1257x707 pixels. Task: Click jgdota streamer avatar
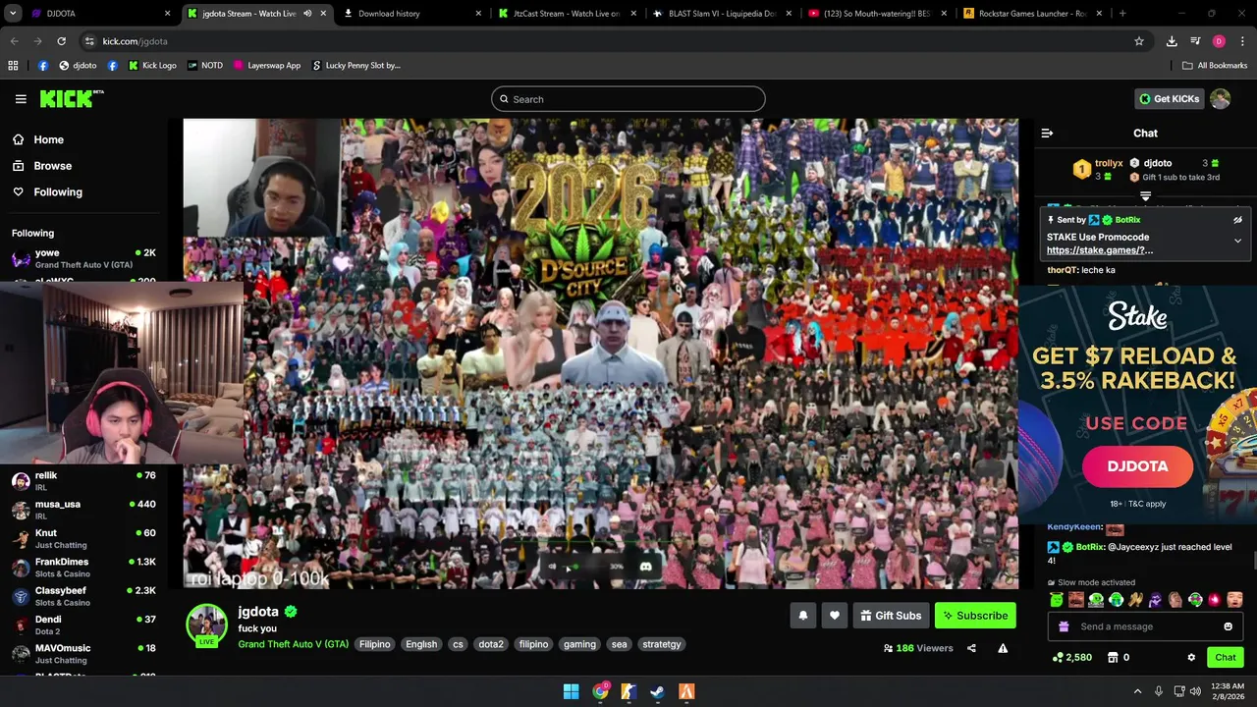tap(207, 625)
